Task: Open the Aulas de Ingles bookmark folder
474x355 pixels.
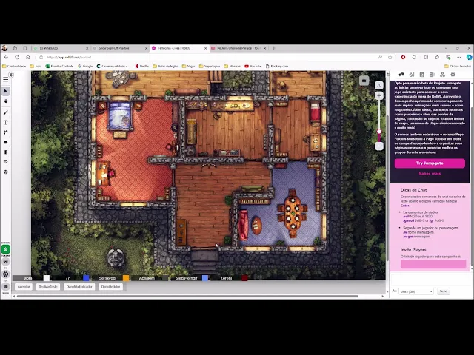Action: point(165,66)
